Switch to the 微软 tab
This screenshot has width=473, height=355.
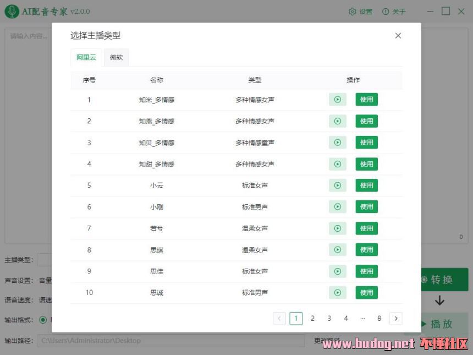click(116, 57)
